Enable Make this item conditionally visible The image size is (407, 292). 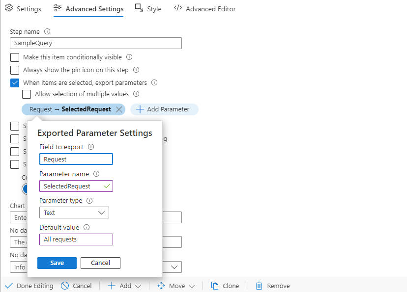point(15,57)
